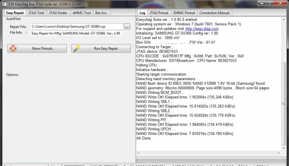Click the 'Elapsed time: 7.835016s' write result line
The width and height of the screenshot is (289, 166).
click(x=185, y=134)
